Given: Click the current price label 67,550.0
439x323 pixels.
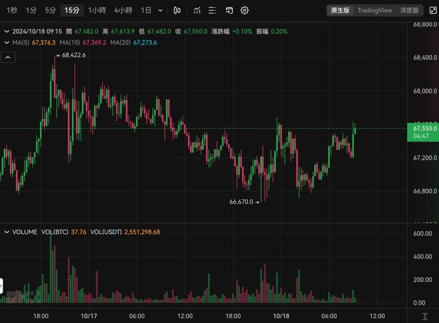Looking at the screenshot, I should (423, 128).
